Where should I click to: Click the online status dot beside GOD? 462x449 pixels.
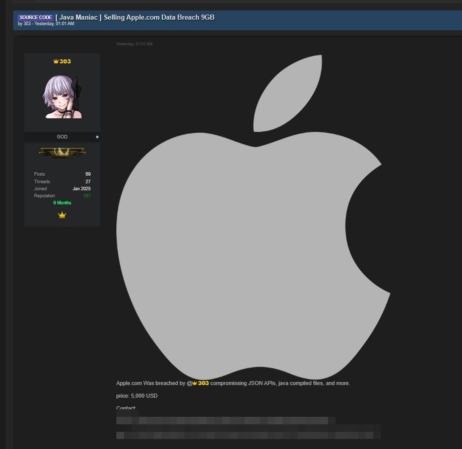coord(97,137)
